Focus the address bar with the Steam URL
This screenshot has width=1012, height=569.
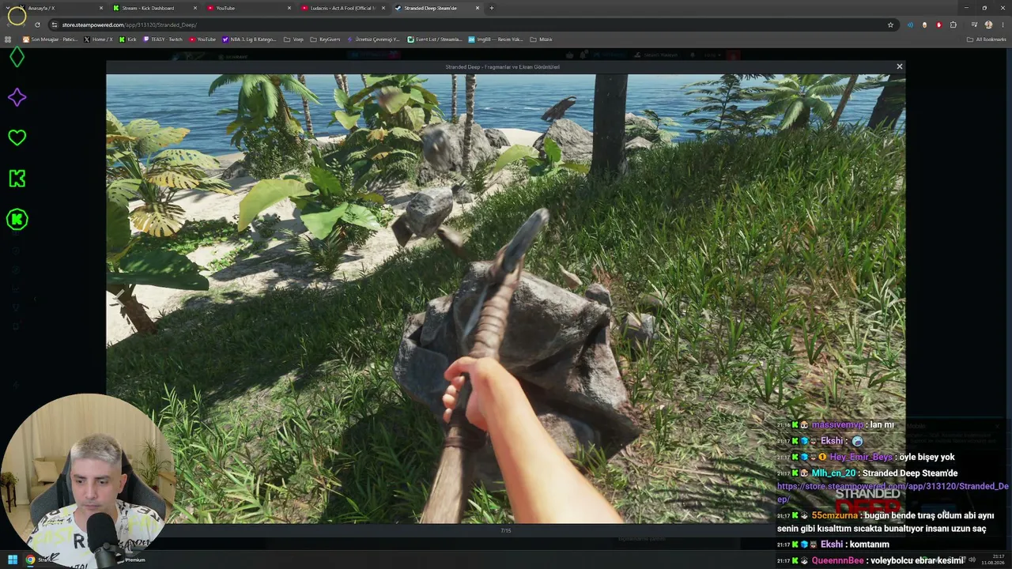pyautogui.click(x=473, y=24)
